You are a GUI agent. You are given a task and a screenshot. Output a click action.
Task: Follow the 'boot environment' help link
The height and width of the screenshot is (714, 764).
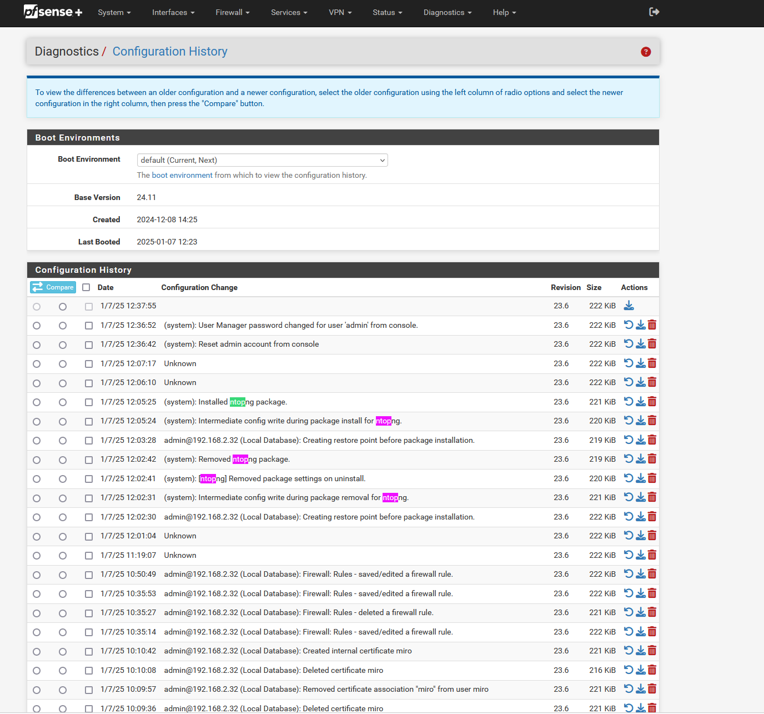pyautogui.click(x=182, y=175)
